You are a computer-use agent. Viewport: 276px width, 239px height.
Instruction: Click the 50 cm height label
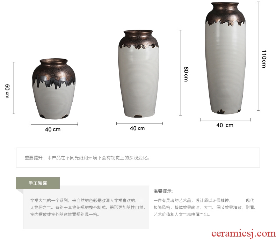pos(7,91)
